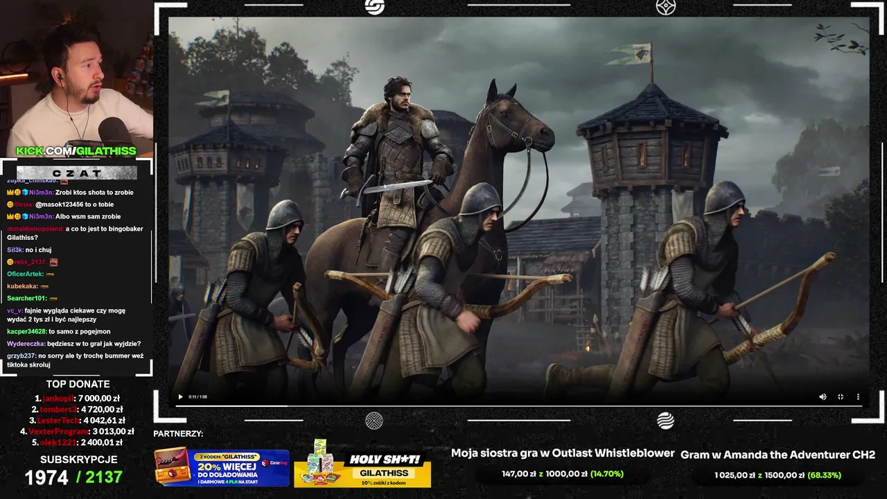Viewport: 887px width, 499px height.
Task: Click username kacper34628 in chat
Action: [27, 331]
